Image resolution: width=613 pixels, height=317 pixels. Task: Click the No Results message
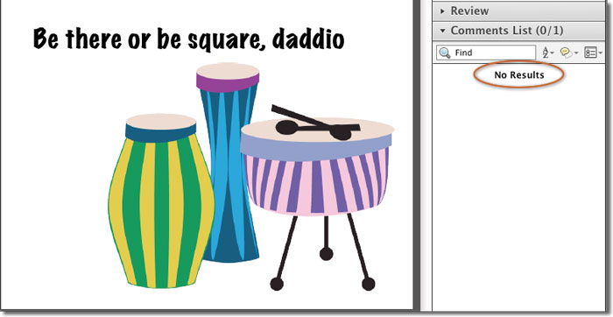[518, 74]
